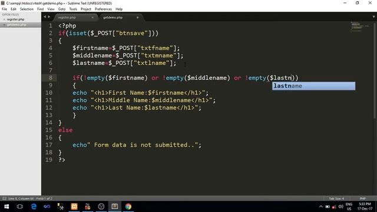Change PHP syntax in status bar
This screenshot has height=212, width=377.
[362, 198]
